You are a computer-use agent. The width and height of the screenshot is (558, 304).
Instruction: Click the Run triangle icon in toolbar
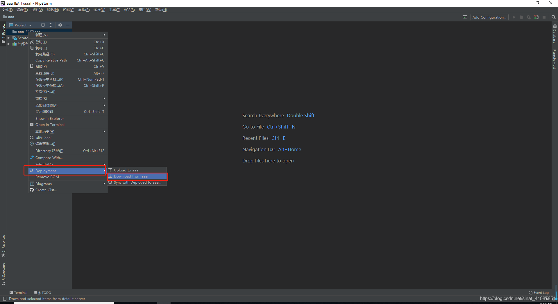coord(514,17)
